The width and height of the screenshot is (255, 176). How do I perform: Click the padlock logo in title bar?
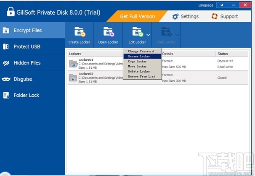click(x=11, y=12)
